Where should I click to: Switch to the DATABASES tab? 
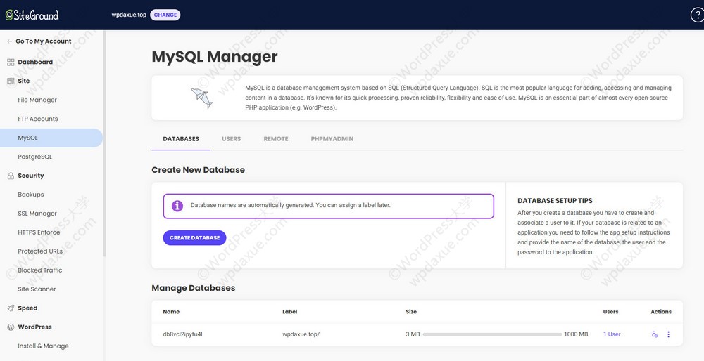click(x=181, y=139)
